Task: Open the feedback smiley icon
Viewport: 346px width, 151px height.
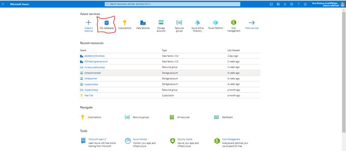Action: coord(306,4)
